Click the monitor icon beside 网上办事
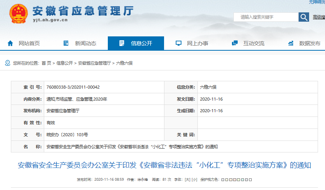Viewport: 325px width, 190px height. coord(178,43)
